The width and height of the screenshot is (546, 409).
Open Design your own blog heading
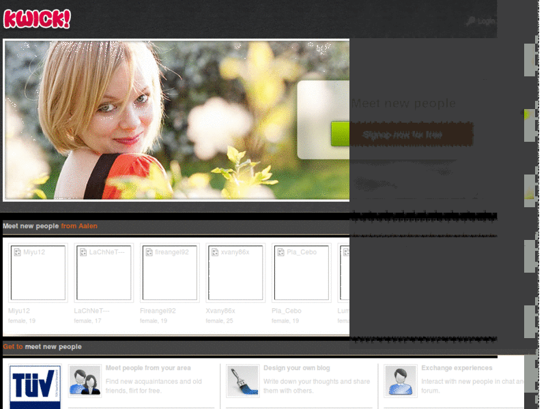(x=297, y=367)
